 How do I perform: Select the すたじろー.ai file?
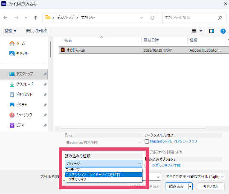pos(144,50)
